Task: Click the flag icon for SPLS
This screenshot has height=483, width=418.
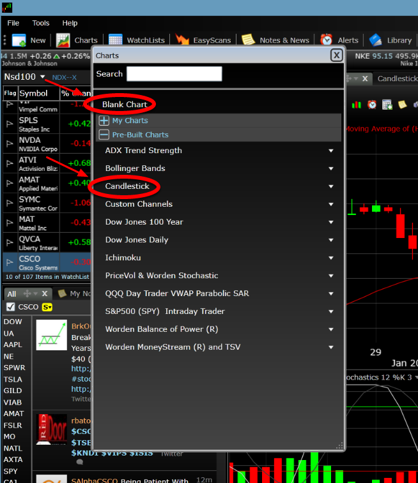Action: click(x=10, y=124)
